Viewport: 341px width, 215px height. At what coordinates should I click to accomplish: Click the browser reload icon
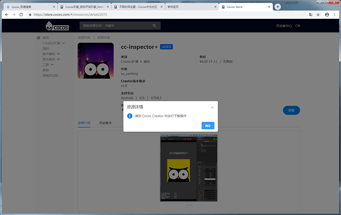click(x=21, y=14)
